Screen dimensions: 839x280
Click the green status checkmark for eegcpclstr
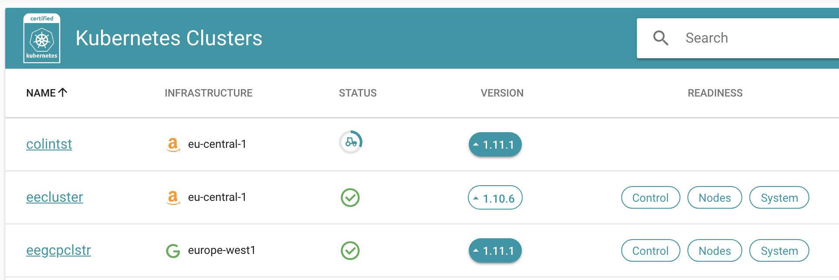(x=350, y=250)
